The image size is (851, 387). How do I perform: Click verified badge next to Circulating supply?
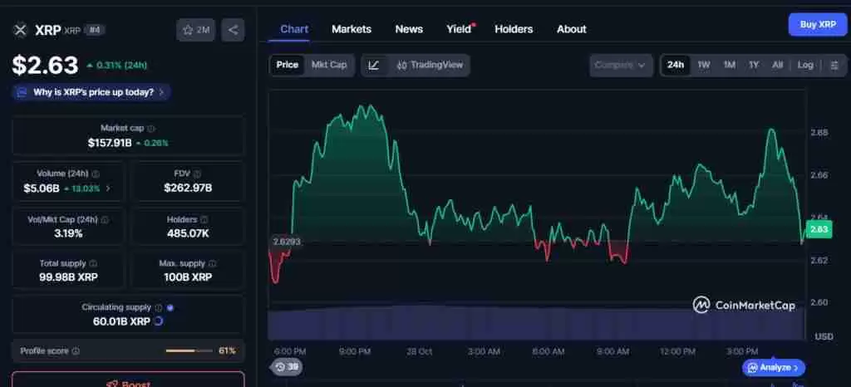click(170, 308)
